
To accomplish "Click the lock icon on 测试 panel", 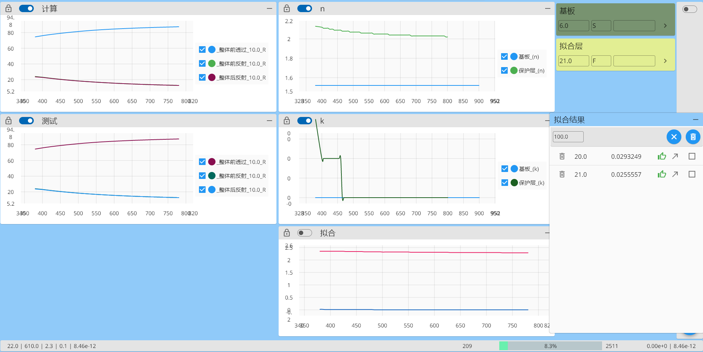I will 8,121.
